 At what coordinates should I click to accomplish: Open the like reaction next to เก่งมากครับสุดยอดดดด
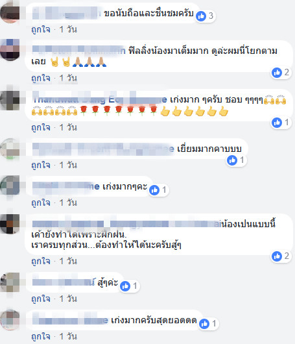pos(204,324)
